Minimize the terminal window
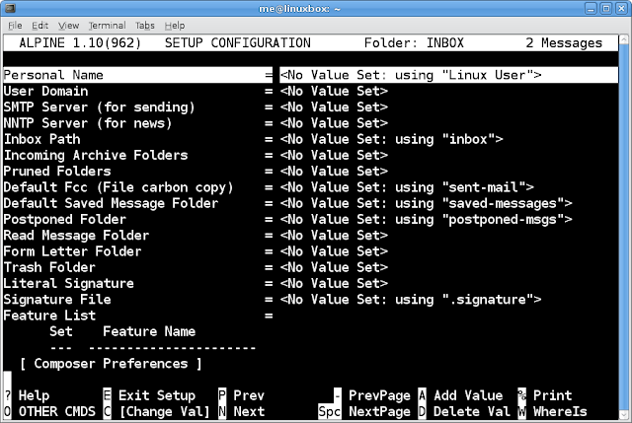The width and height of the screenshot is (632, 423). click(x=591, y=9)
